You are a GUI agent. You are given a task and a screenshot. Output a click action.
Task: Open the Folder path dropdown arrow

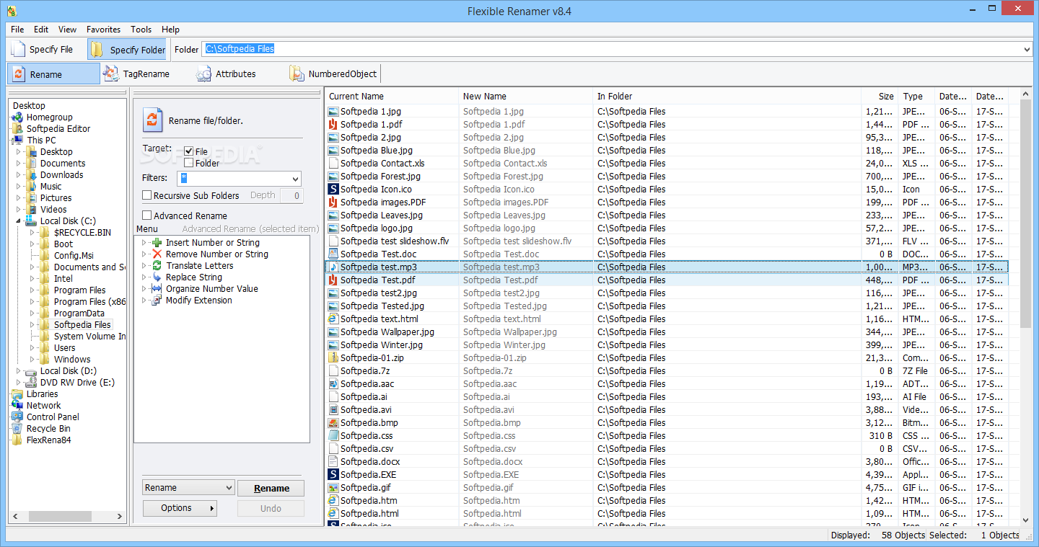pos(1027,49)
